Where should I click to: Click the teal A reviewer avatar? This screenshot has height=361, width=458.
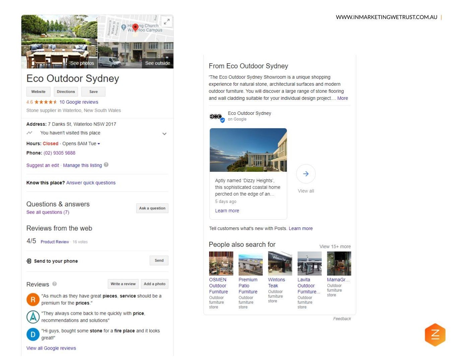[33, 317]
